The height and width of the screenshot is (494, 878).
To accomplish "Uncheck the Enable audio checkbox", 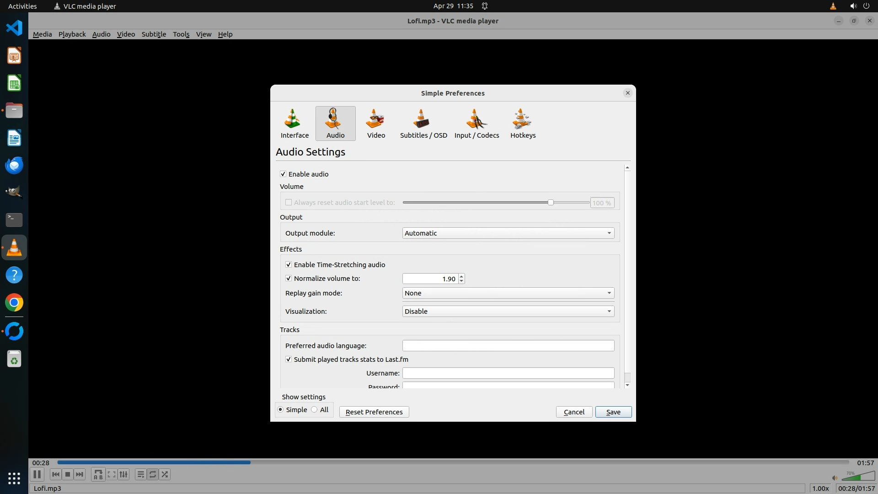I will (x=283, y=174).
